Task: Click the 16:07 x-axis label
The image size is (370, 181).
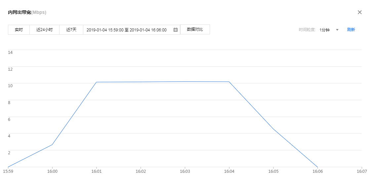Action: pyautogui.click(x=362, y=172)
